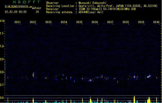The image size is (162, 103).
Task: Click the tall meteor echo at 0632
Action: coord(33,75)
